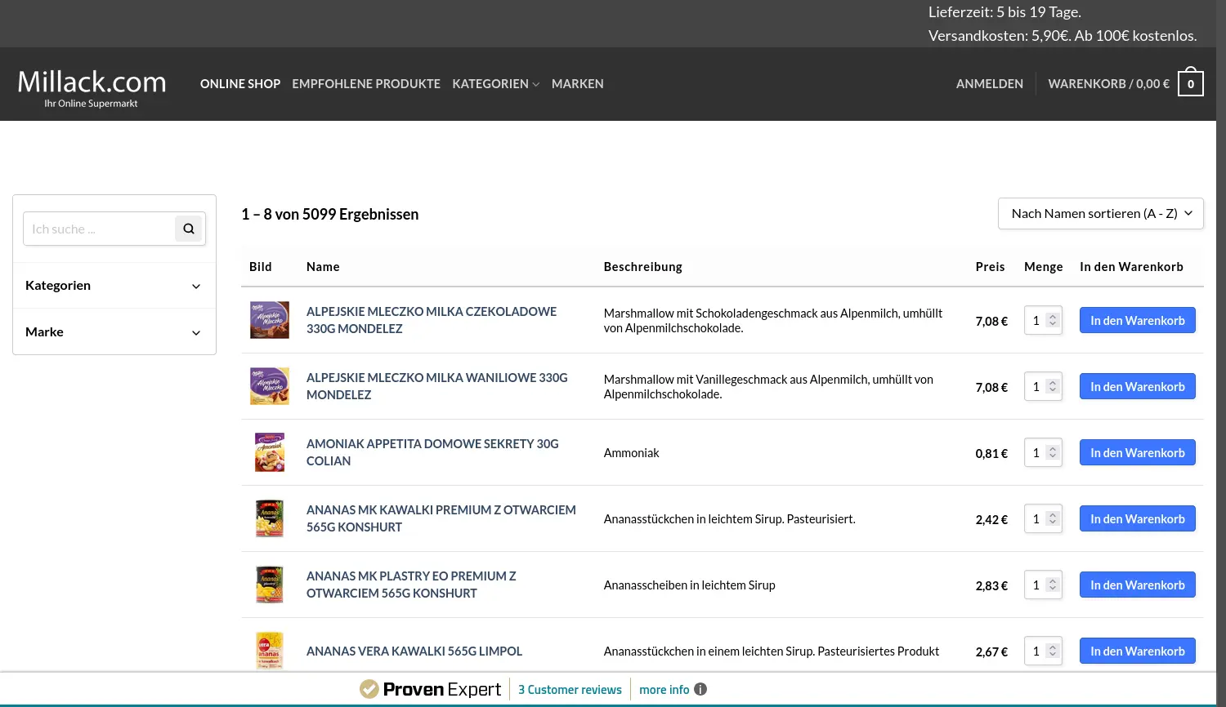
Task: Click "In den Warenkorb" for Ananas MK Kawalki
Action: [1137, 518]
